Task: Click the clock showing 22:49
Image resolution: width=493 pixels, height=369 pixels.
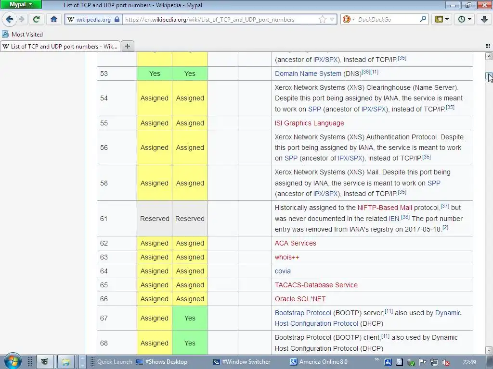Action: pos(469,362)
